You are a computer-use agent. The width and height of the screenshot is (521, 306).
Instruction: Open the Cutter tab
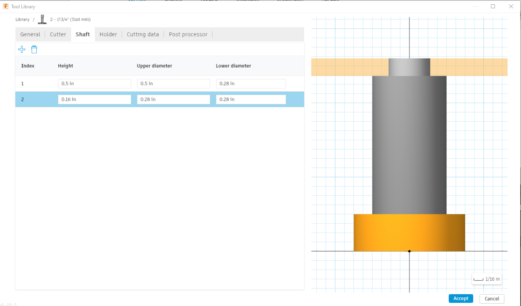[58, 34]
